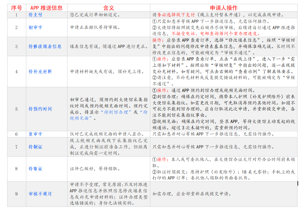
Task: Click "证件已做好，等待领取。"
Action: tap(95, 169)
